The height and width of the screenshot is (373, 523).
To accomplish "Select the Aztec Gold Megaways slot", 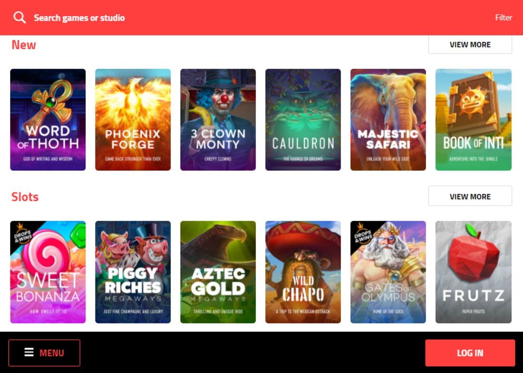I will coord(218,272).
